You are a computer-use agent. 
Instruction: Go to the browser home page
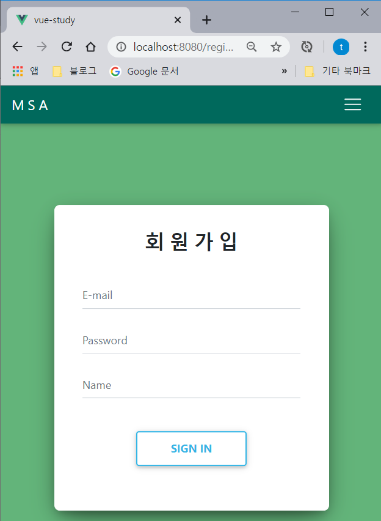pos(90,47)
